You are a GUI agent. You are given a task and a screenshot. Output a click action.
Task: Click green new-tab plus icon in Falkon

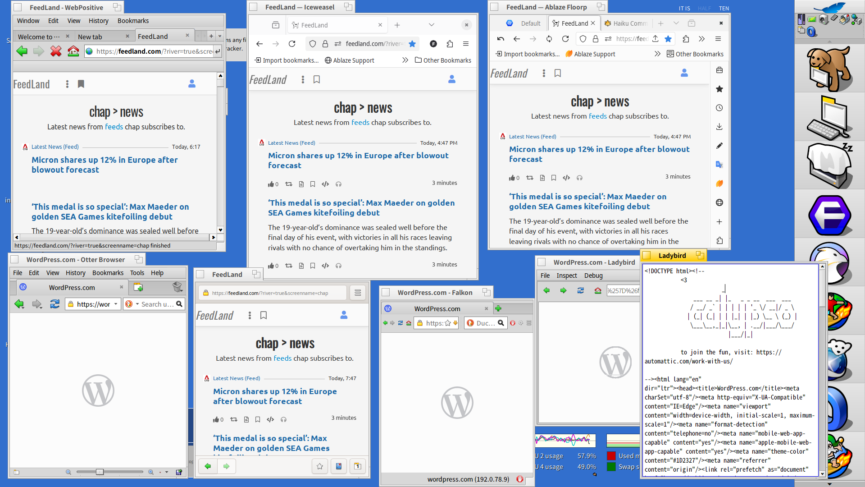498,309
